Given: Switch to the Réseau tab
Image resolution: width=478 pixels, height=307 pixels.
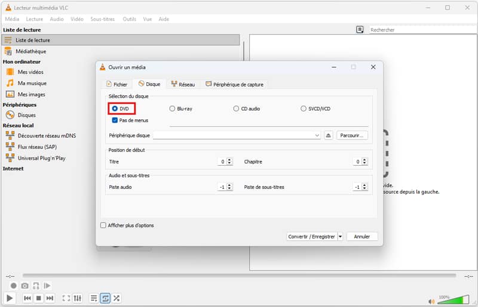Looking at the screenshot, I should [183, 85].
